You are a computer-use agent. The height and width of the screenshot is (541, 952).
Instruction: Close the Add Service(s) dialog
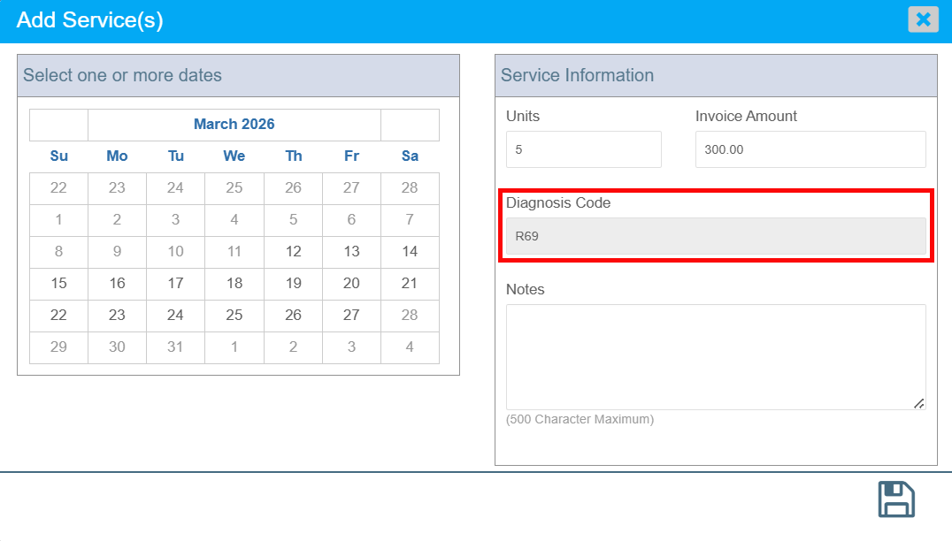click(923, 19)
